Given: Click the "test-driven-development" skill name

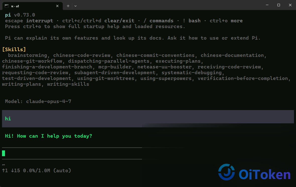Looking at the screenshot, I should [37, 78].
